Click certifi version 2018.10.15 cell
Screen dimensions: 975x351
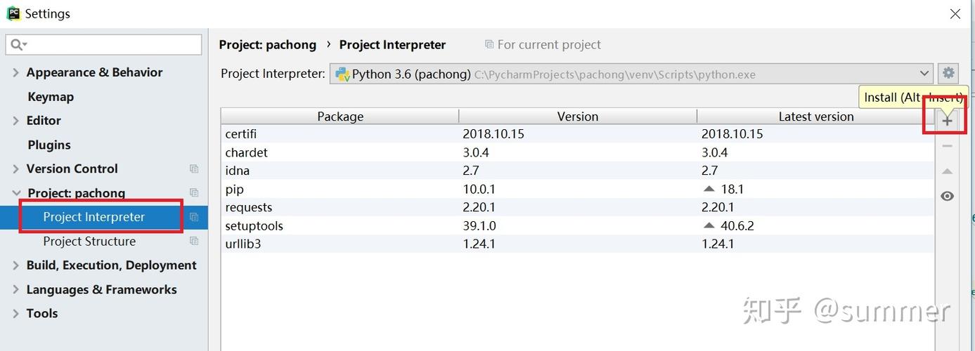point(493,134)
